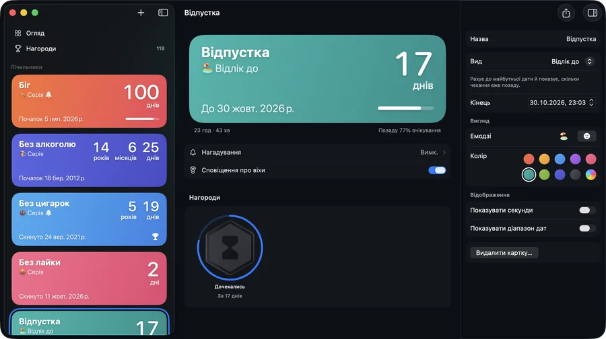Click the progress bar on main Відпустка card
606x339 pixels.
click(x=405, y=108)
